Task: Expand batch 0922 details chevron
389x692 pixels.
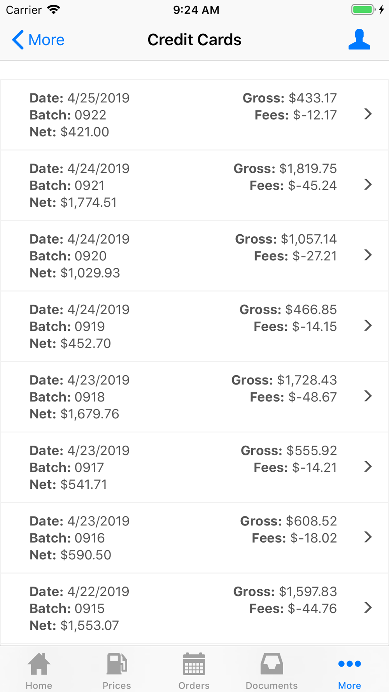Action: (368, 114)
